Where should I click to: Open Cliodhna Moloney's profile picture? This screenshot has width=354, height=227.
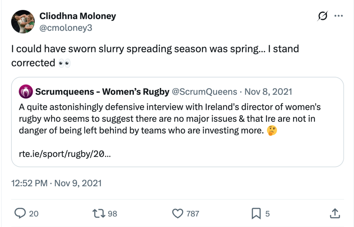[x=23, y=22]
